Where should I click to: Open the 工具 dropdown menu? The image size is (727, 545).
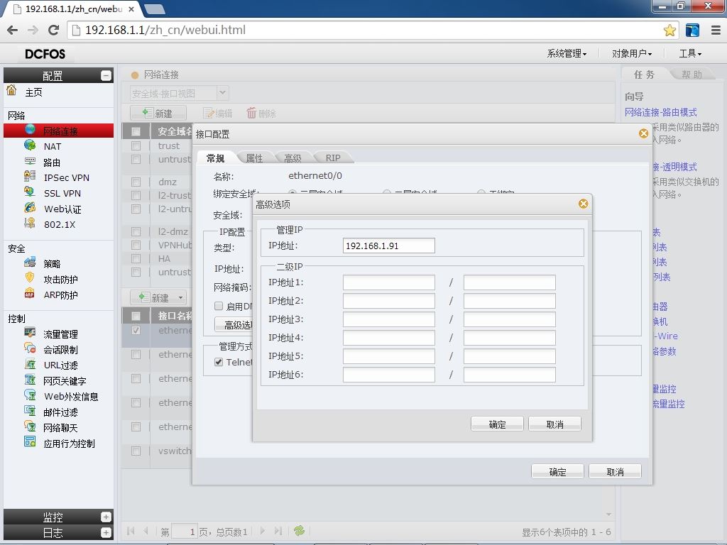coord(690,54)
